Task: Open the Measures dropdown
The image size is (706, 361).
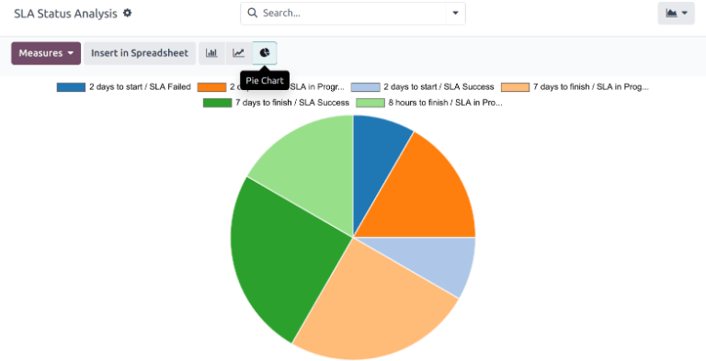Action: point(46,53)
